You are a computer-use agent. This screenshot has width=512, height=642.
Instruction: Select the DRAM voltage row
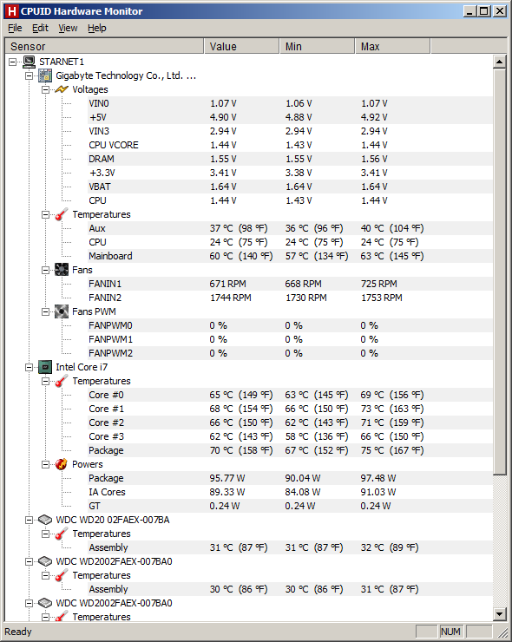290,159
